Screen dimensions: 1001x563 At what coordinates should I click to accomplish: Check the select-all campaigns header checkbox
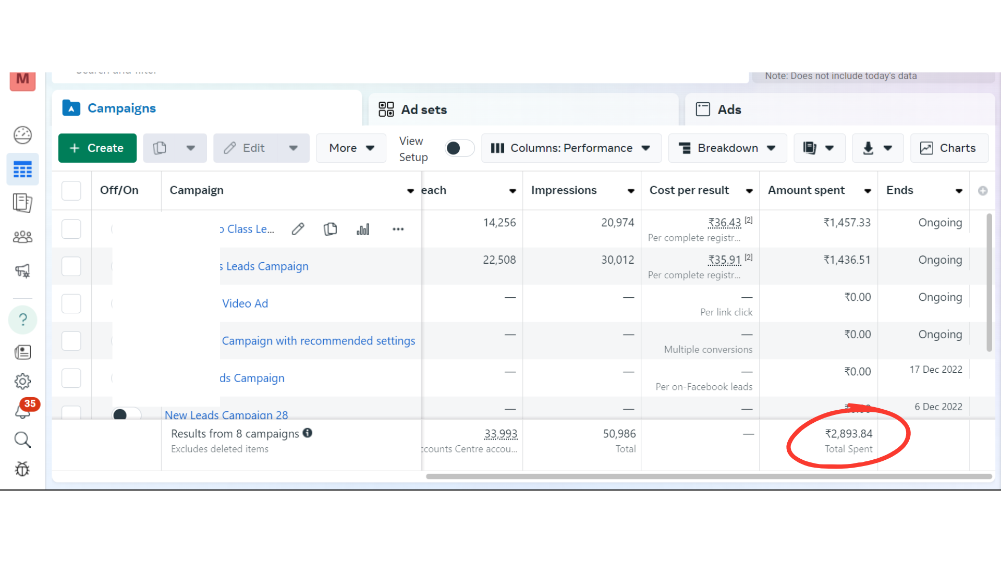pyautogui.click(x=71, y=190)
